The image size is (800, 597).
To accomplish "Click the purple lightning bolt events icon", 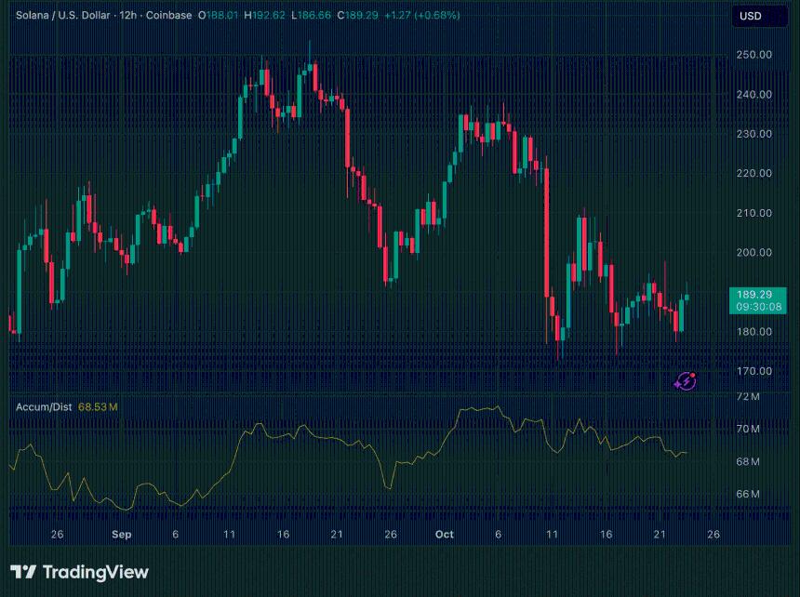I will [x=686, y=380].
